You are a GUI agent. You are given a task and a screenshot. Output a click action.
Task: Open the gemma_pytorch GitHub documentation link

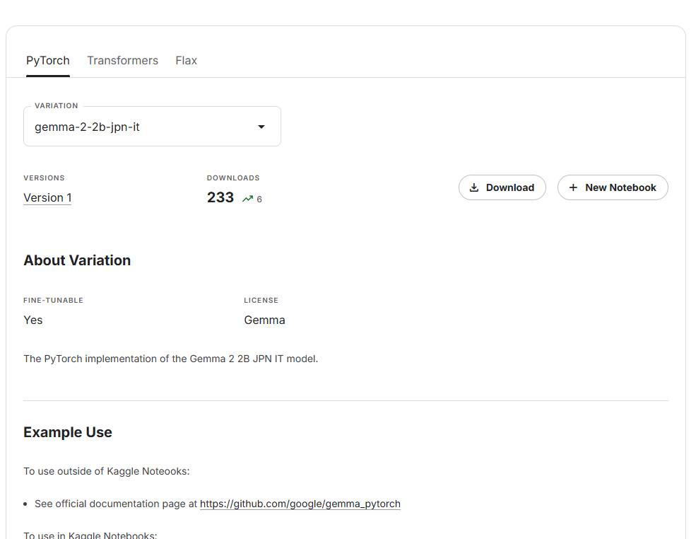point(300,504)
